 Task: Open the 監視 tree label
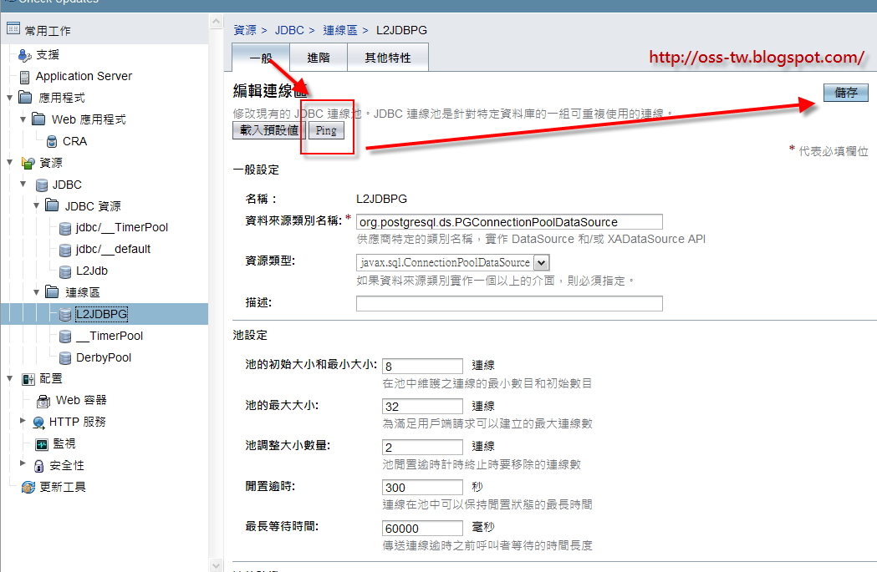click(x=64, y=444)
